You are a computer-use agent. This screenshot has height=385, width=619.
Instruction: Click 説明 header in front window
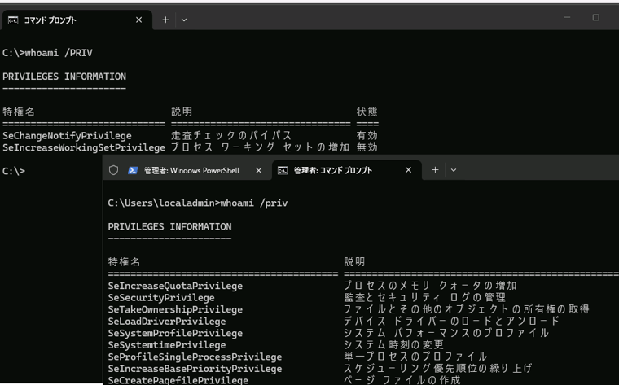click(x=354, y=262)
